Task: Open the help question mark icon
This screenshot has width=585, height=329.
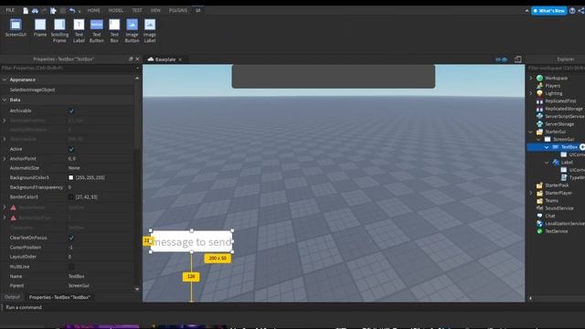Action: pos(572,10)
